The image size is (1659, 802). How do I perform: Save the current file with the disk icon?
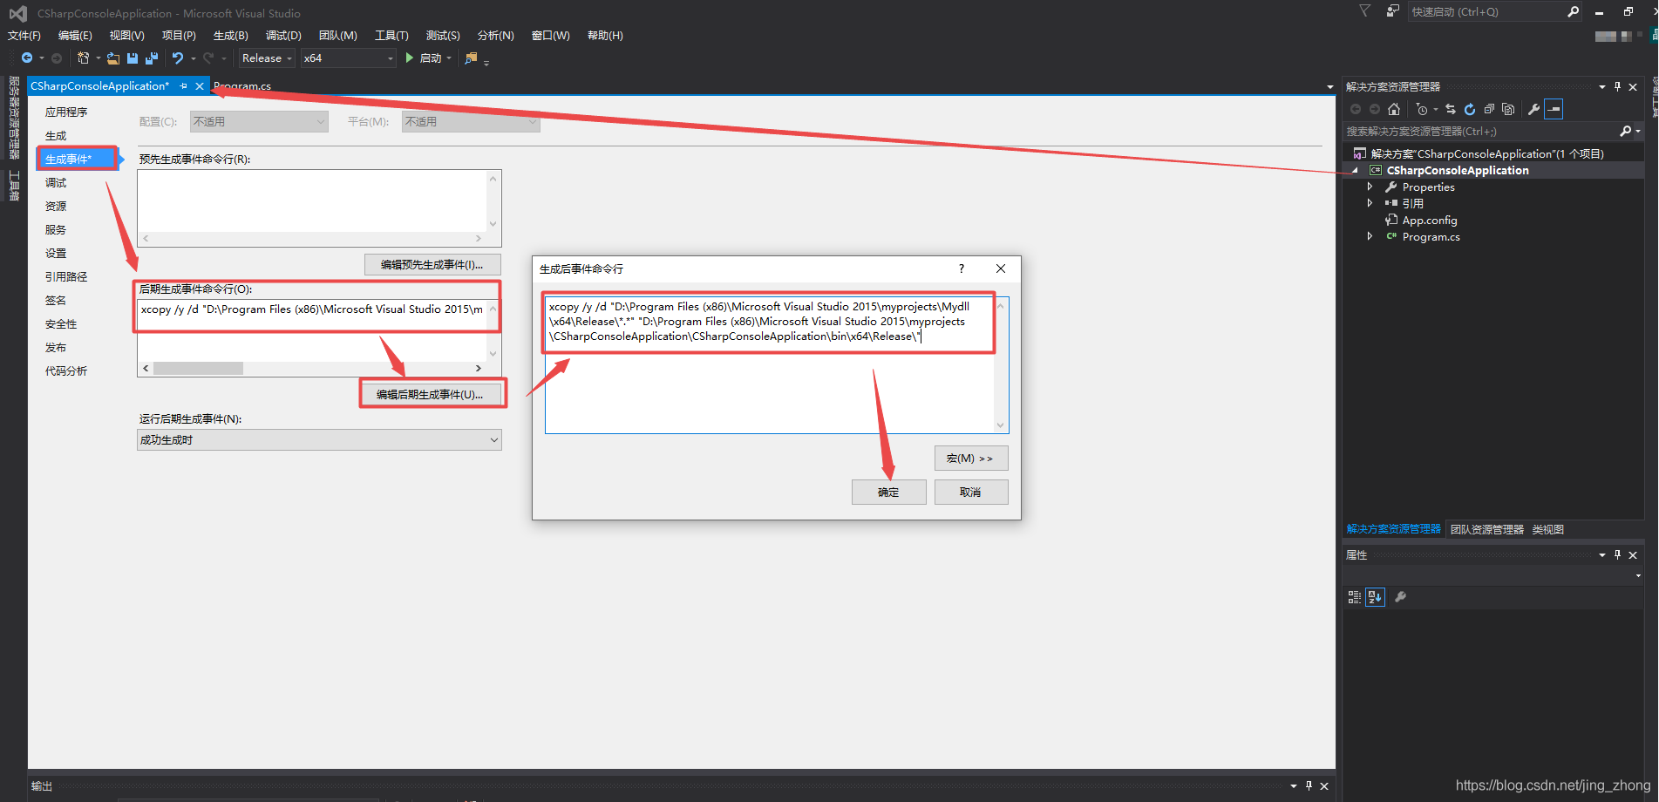point(133,58)
